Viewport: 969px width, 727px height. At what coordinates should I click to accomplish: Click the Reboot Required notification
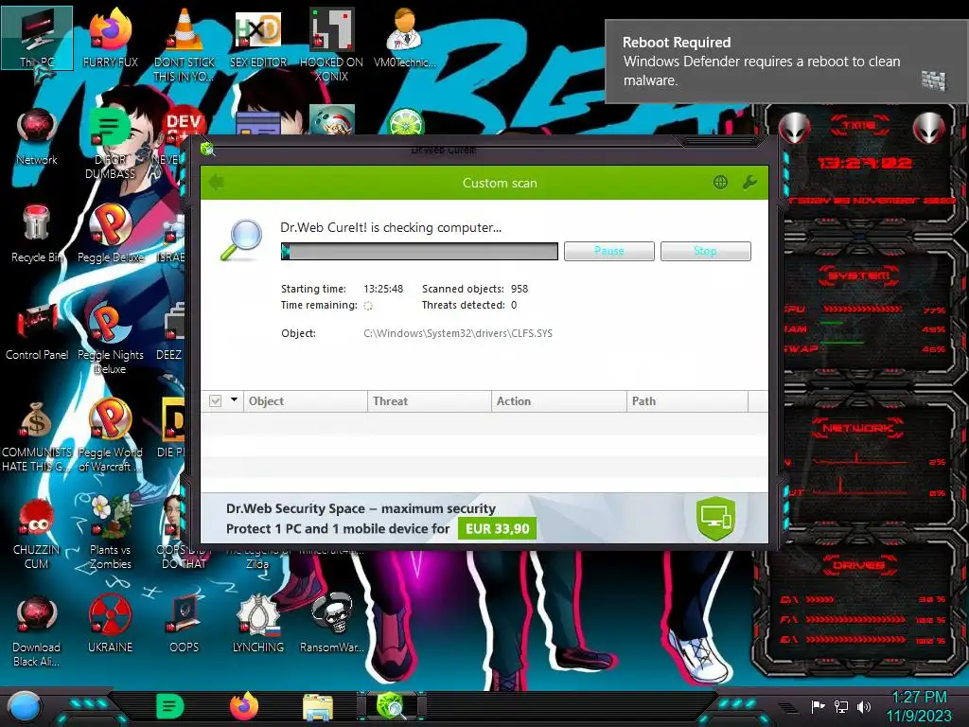pyautogui.click(x=786, y=62)
